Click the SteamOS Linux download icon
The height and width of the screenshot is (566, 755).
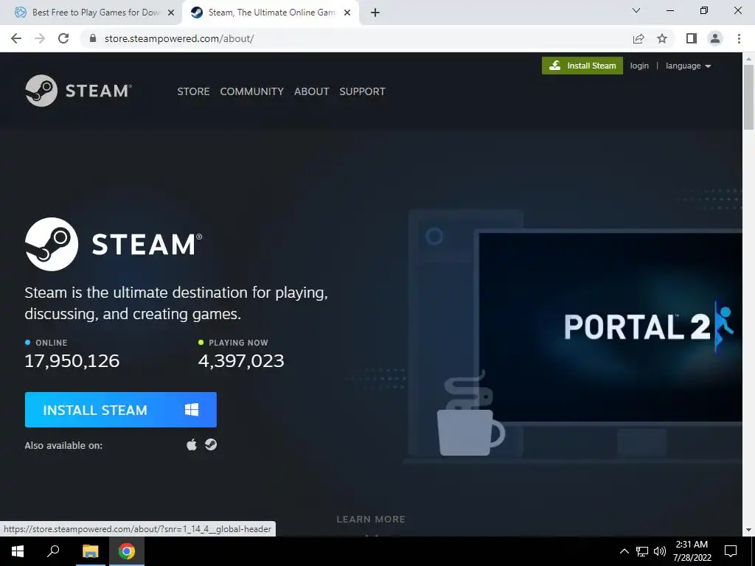(211, 444)
